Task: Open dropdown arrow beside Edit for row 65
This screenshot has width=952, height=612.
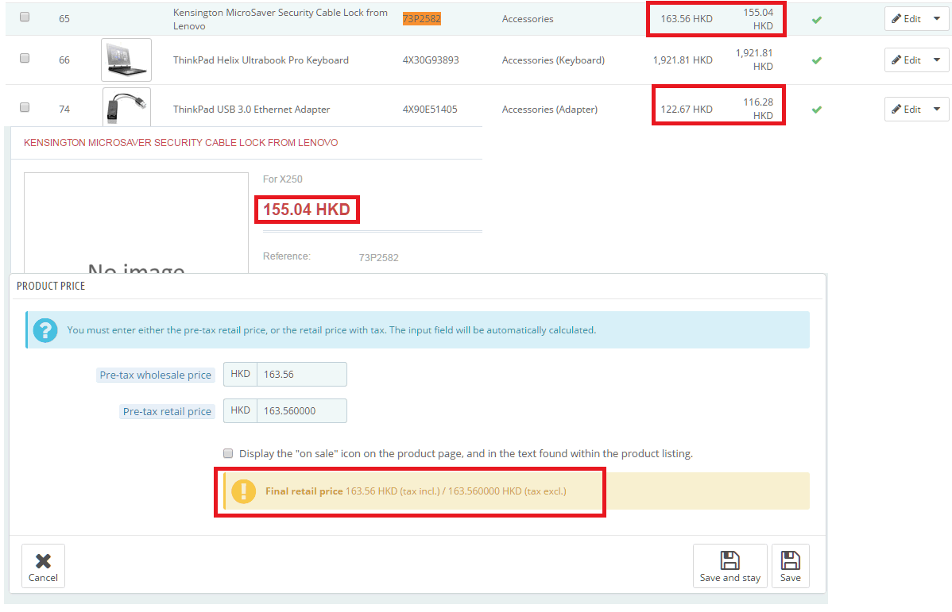Action: 938,19
